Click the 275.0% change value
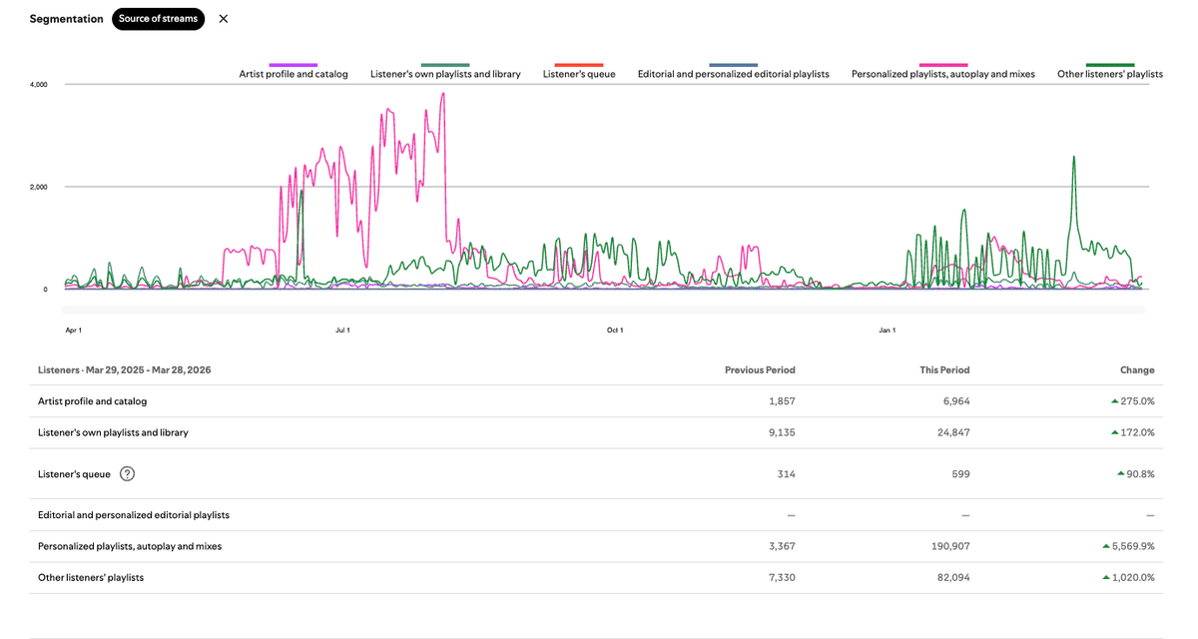Image resolution: width=1198 pixels, height=639 pixels. pyautogui.click(x=1137, y=401)
